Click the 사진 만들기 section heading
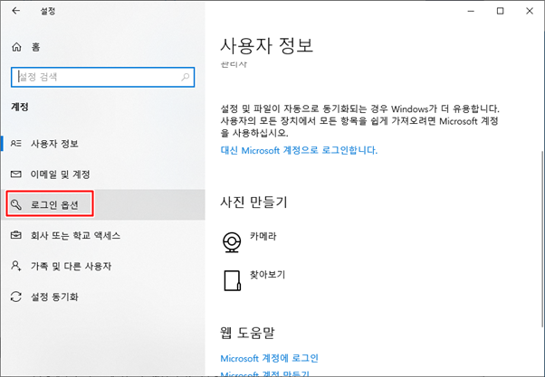This screenshot has height=377, width=545. pos(253,202)
